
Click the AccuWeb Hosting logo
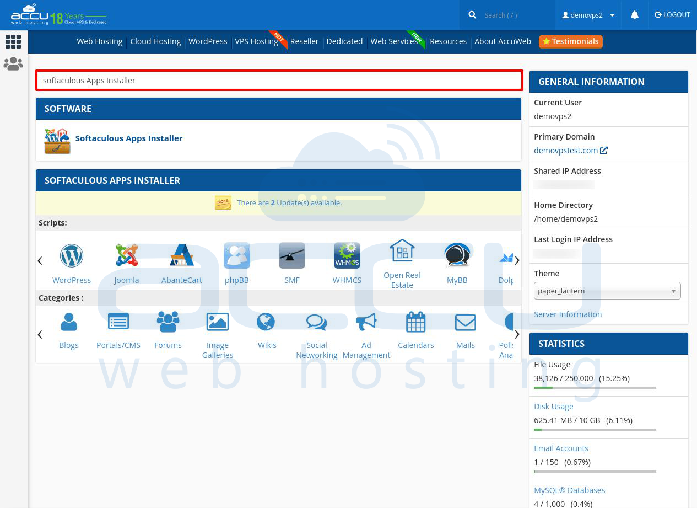click(x=58, y=15)
